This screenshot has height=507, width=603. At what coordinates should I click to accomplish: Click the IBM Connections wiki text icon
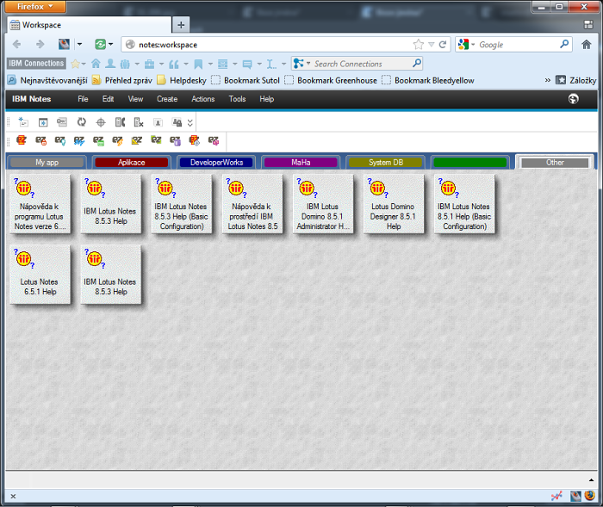[271, 65]
